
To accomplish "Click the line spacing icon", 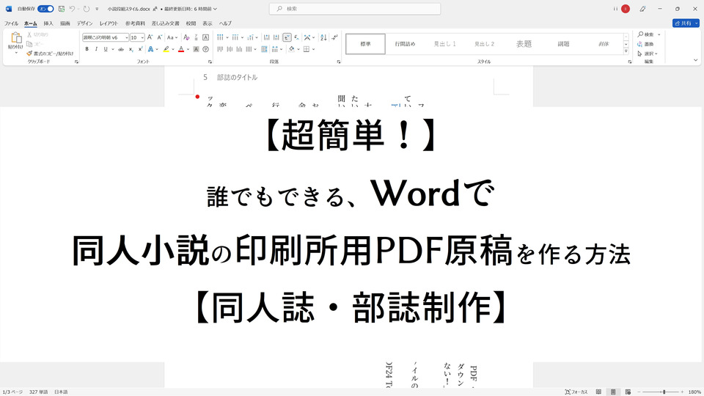I will click(x=275, y=49).
